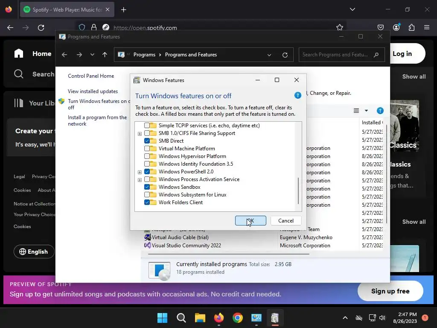437x328 pixels.
Task: Check Windows Identity Foundation 3.5 box
Action: (147, 164)
